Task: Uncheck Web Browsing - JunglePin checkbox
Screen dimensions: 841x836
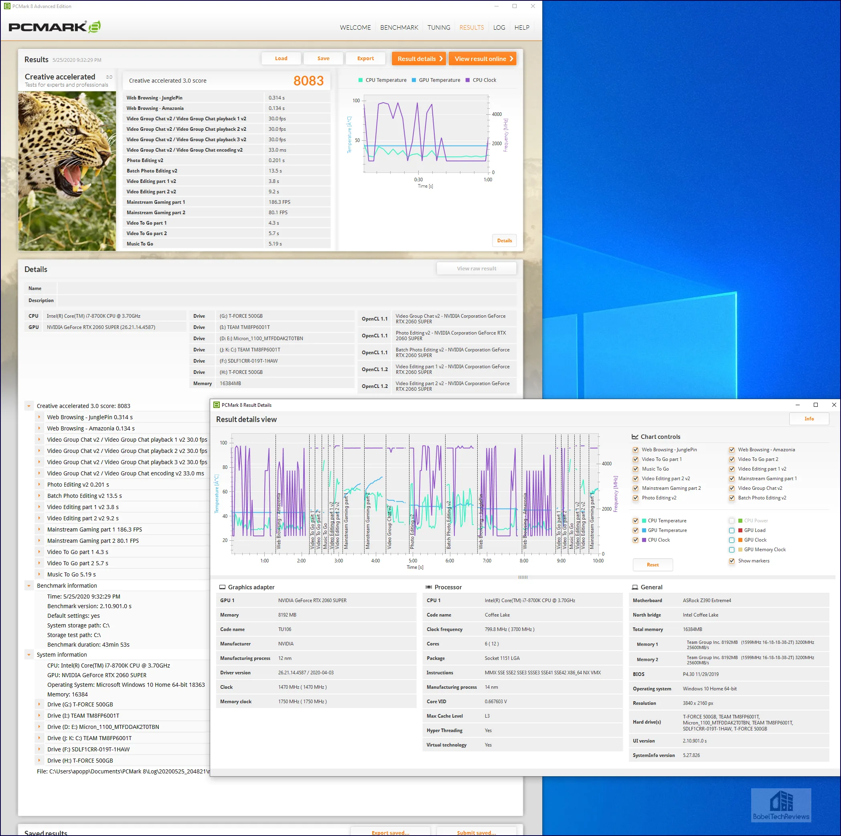Action: (x=636, y=449)
